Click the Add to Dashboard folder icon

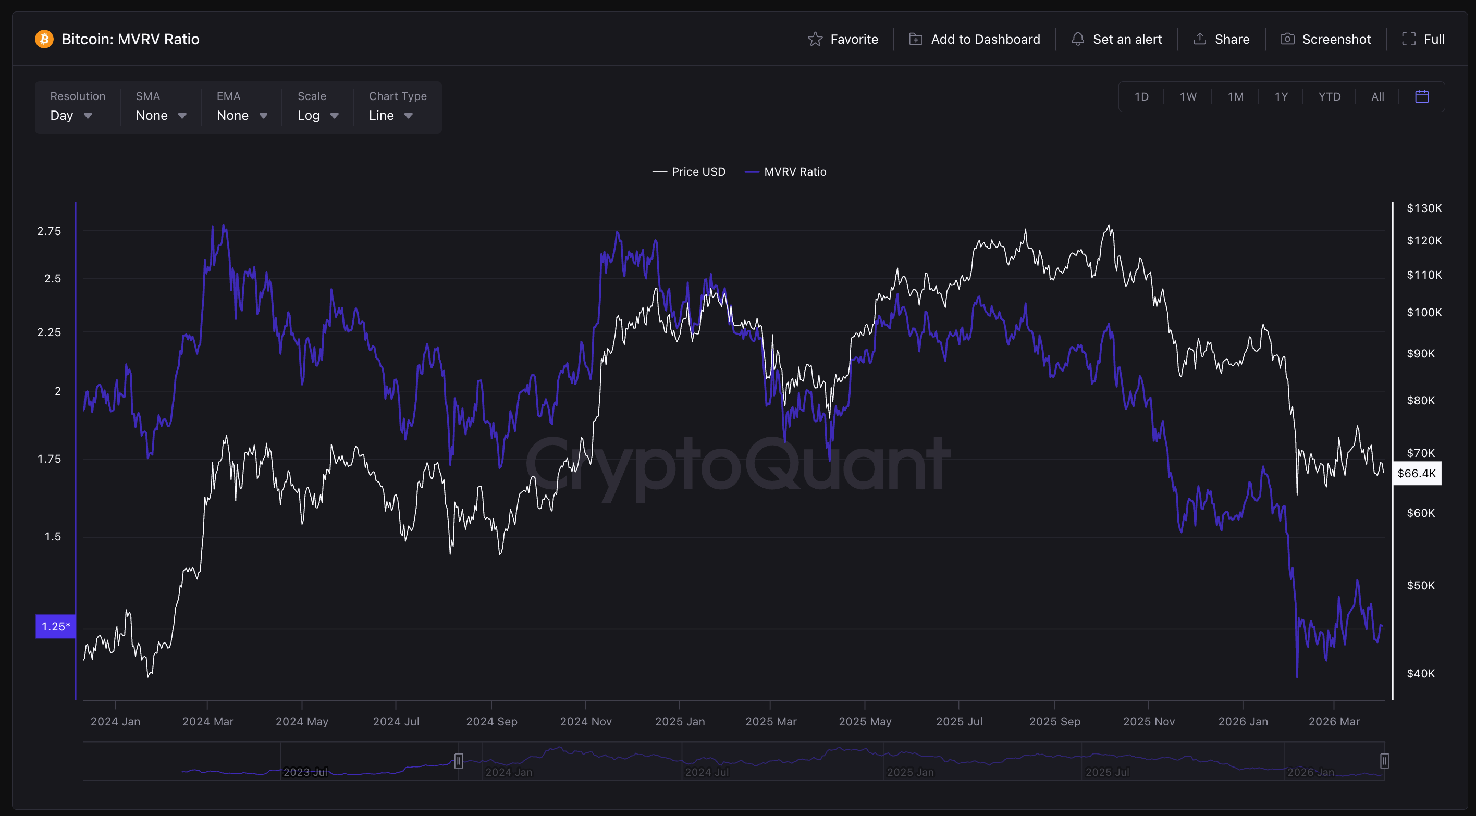tap(916, 39)
